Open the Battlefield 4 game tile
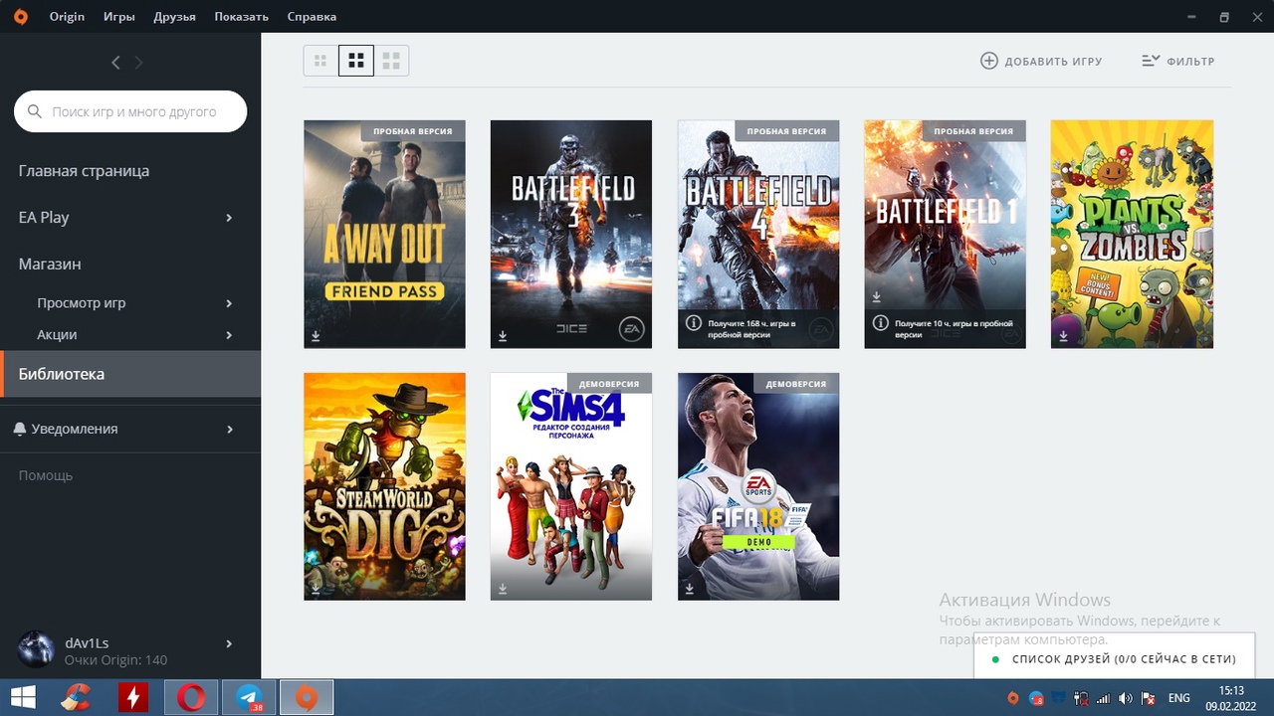Screen dimensions: 1274x716 [758, 235]
